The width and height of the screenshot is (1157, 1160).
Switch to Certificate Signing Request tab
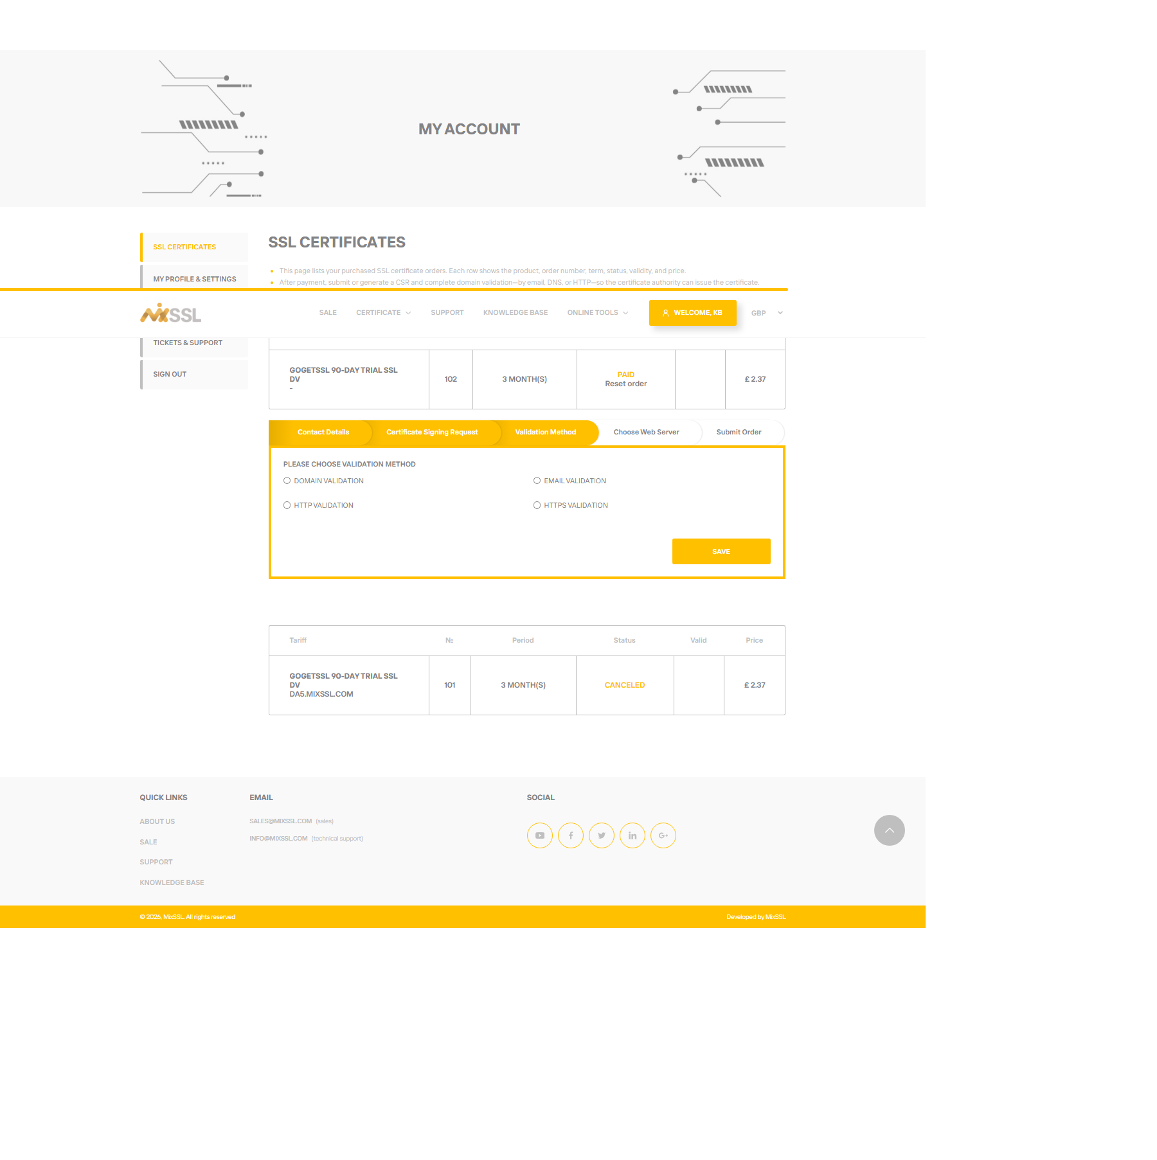click(432, 433)
